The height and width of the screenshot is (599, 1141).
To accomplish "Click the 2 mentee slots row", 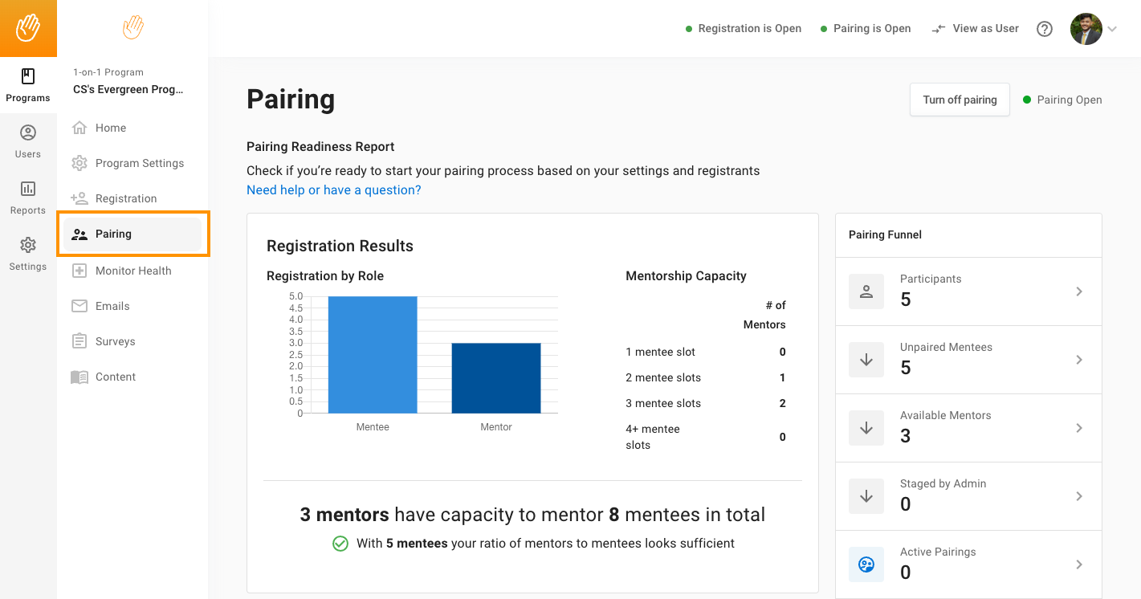I will tap(706, 377).
